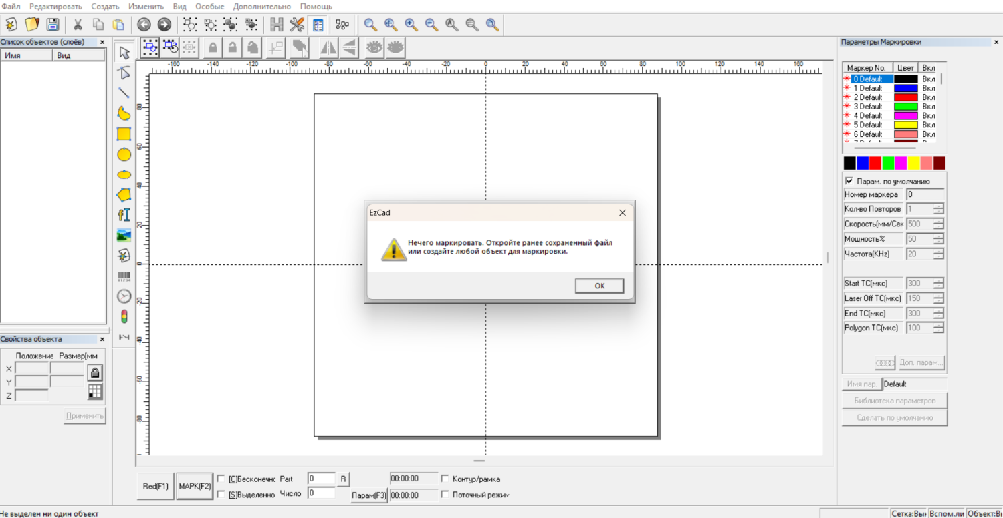
Task: Check the [C]Бесконечно checkbox
Action: [221, 479]
